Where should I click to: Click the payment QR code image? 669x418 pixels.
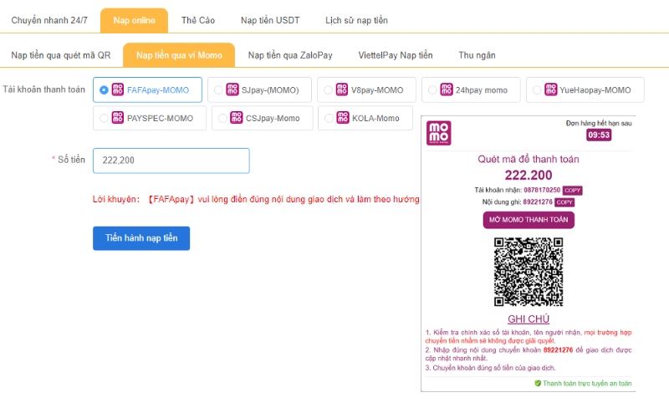click(528, 272)
